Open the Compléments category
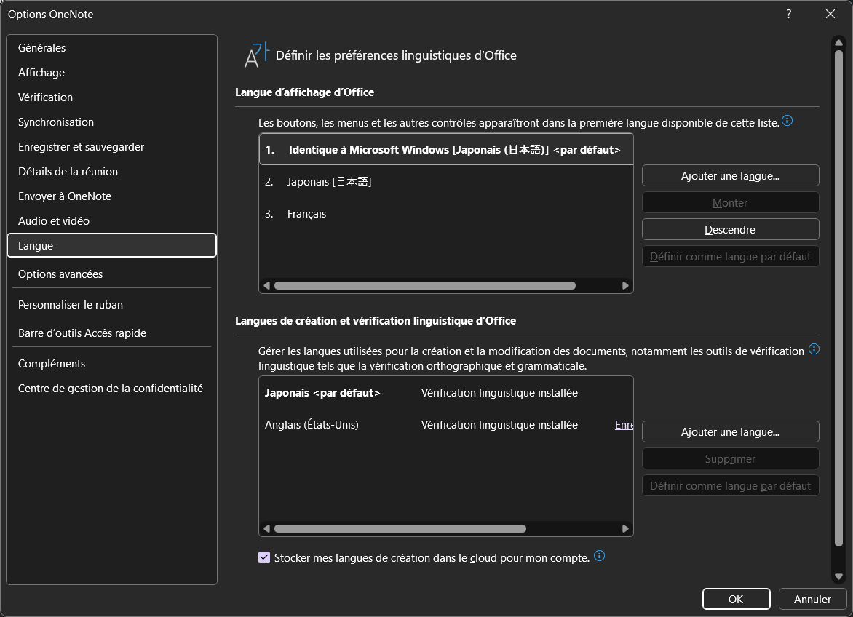 pyautogui.click(x=111, y=363)
